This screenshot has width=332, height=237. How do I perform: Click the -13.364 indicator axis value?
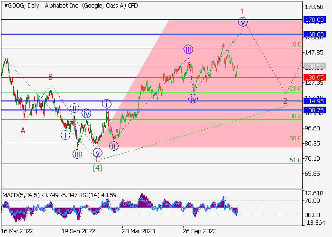[x=314, y=223]
